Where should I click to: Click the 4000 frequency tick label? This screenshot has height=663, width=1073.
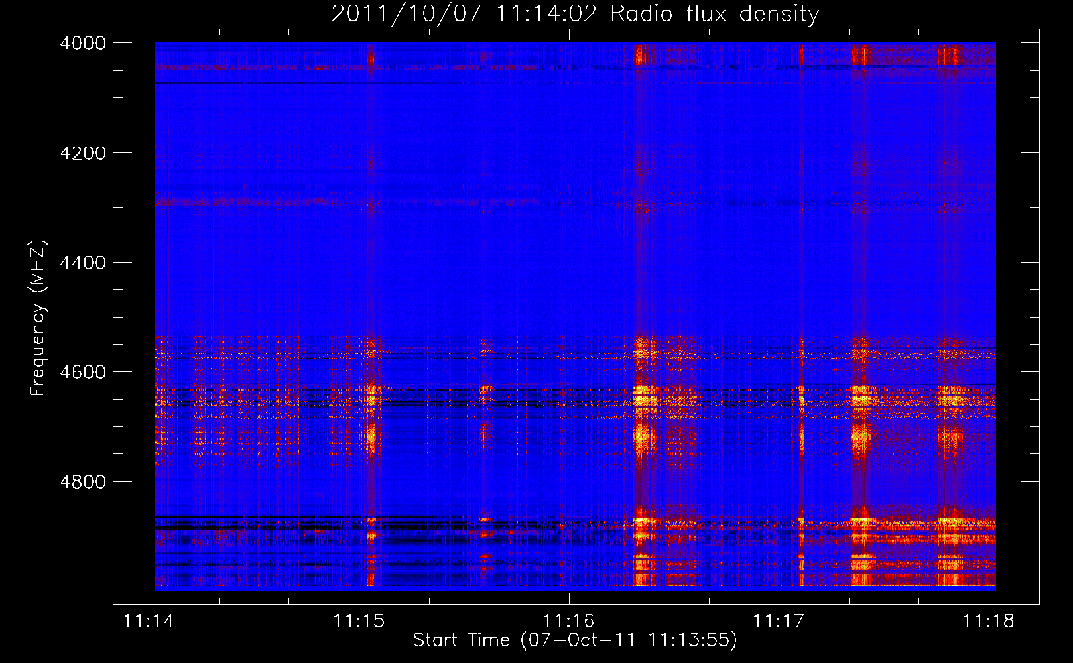pos(83,43)
